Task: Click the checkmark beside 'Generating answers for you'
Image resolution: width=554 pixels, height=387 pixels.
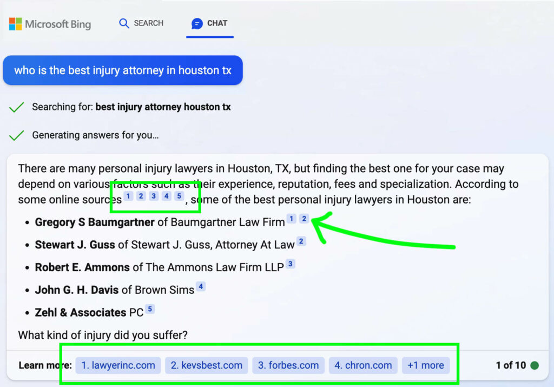Action: coord(17,135)
